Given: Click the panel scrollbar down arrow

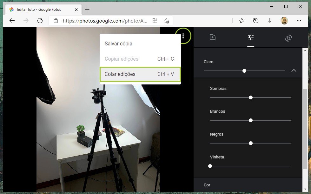Looking at the screenshot, I should pyautogui.click(x=305, y=190).
